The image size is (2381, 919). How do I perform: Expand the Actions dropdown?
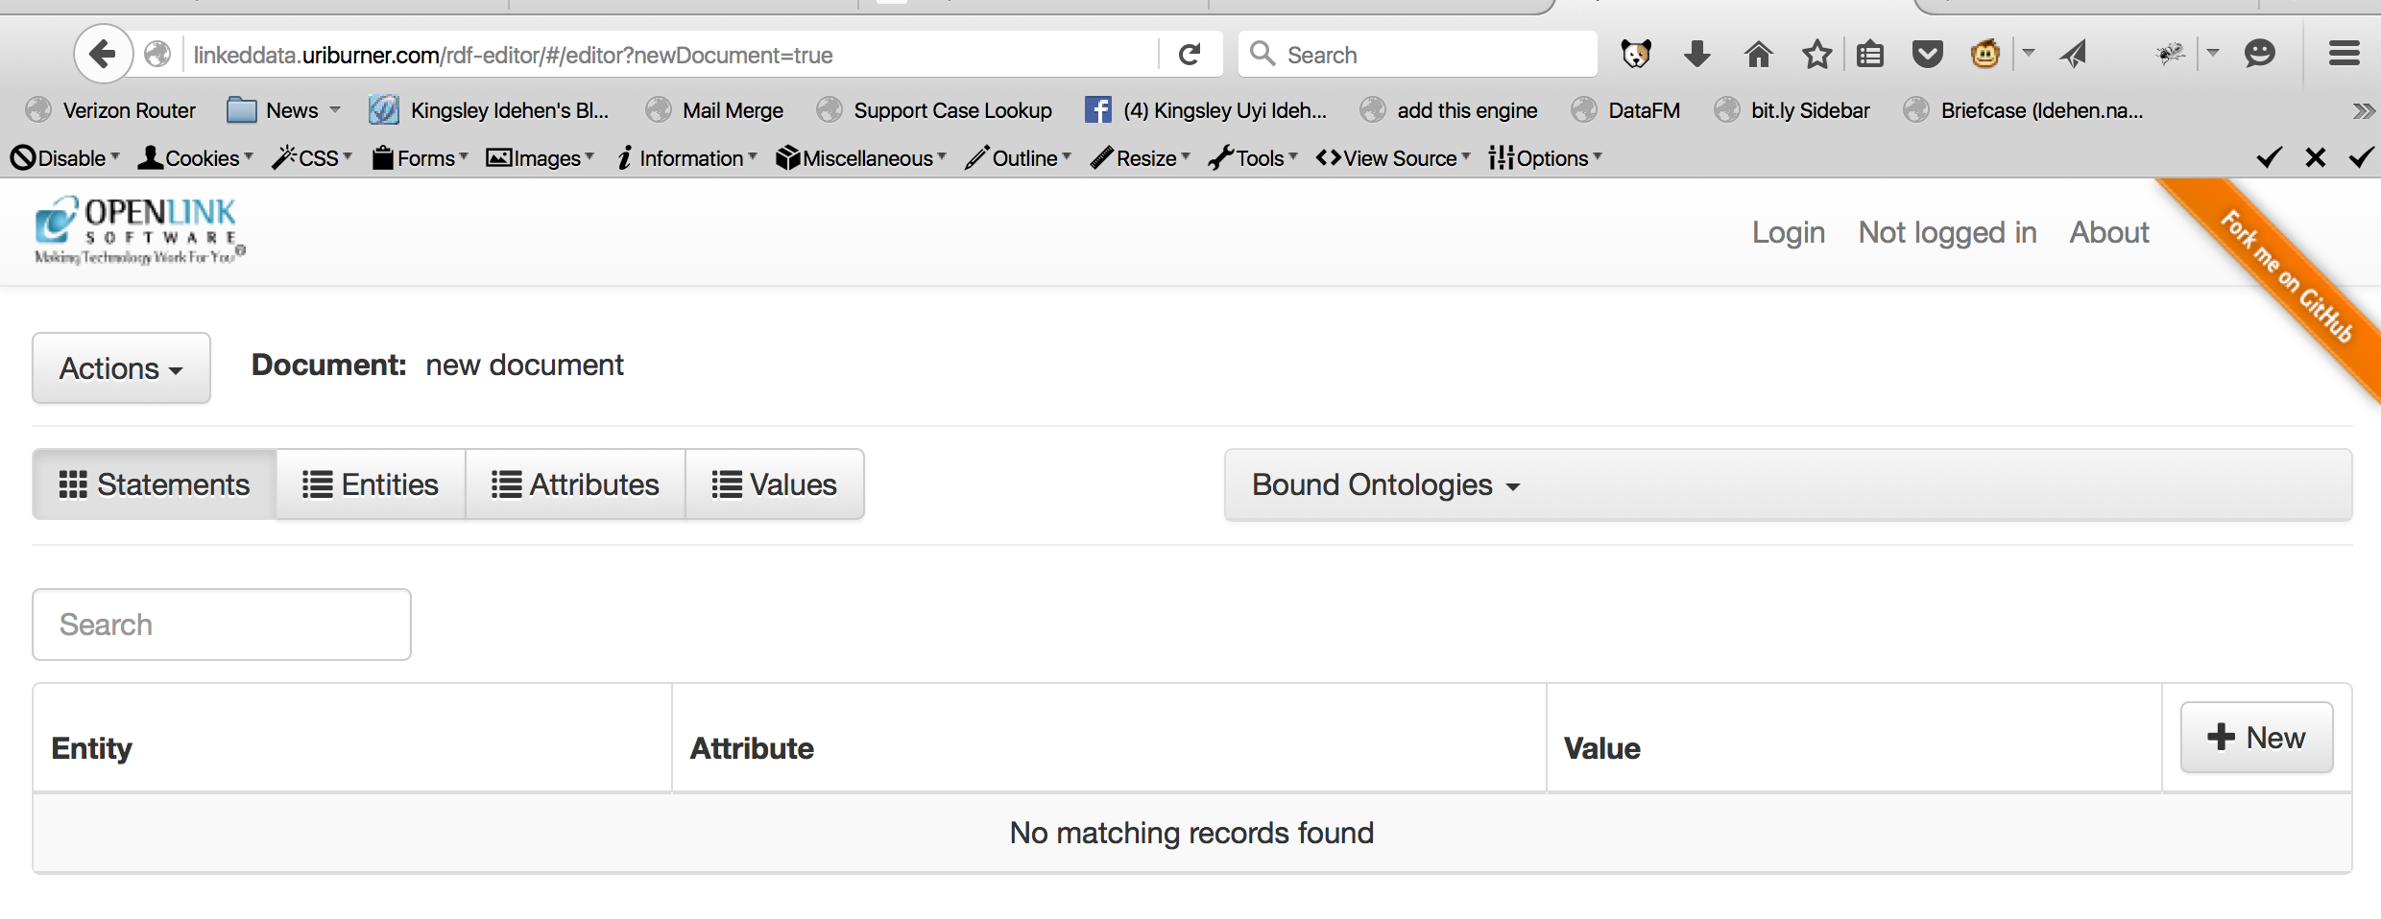pos(121,368)
